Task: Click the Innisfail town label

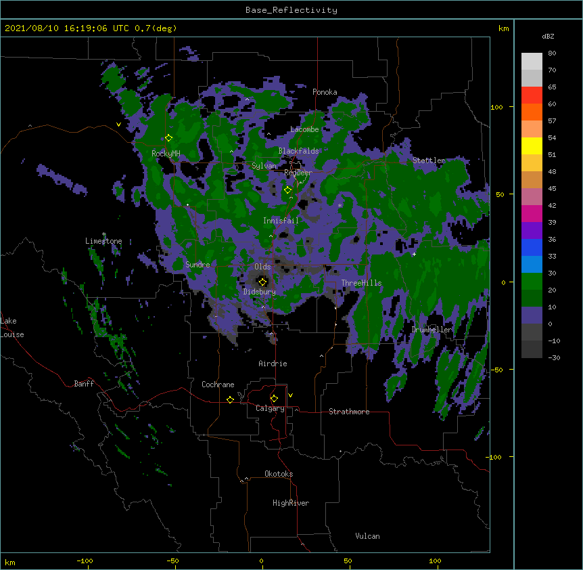Action: 281,221
